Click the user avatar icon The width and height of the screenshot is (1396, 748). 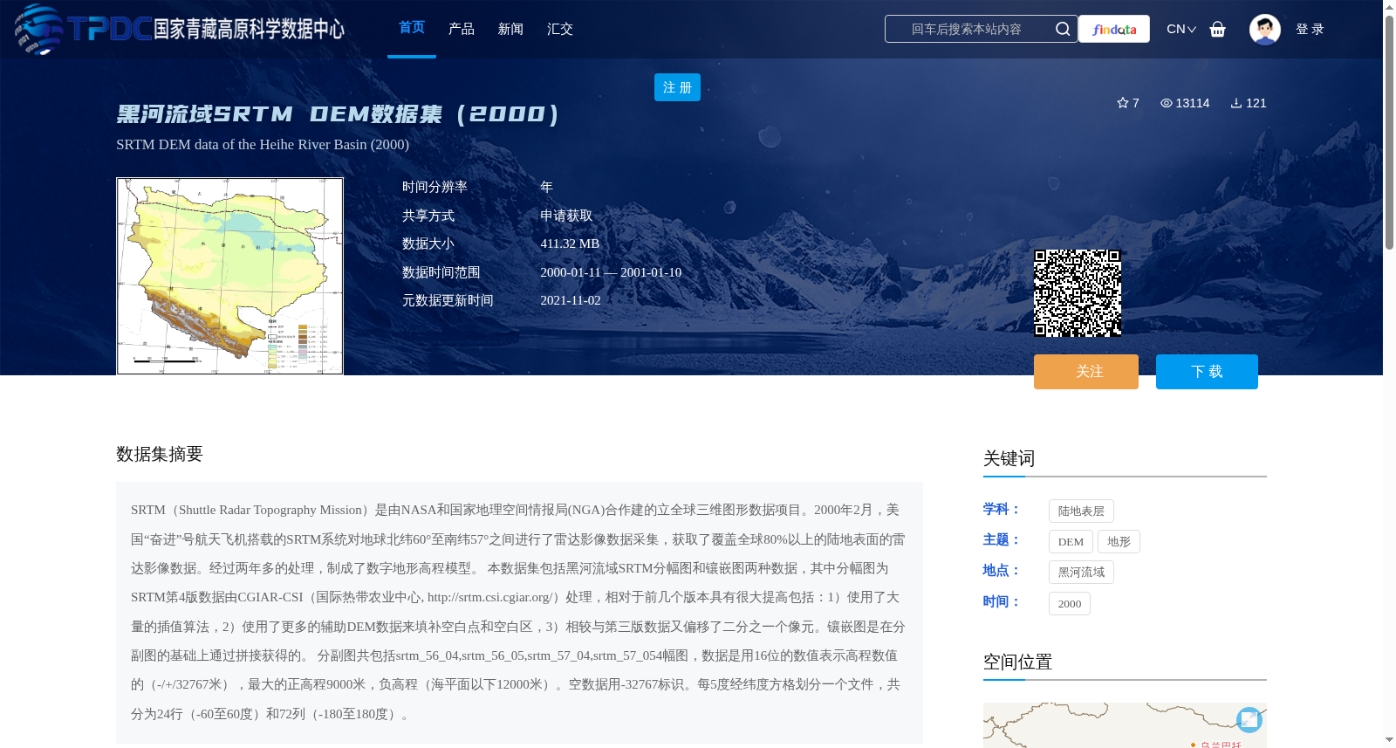click(1264, 29)
